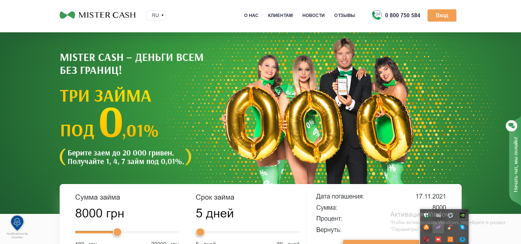Click the NVIDIA tray icon

[462, 215]
